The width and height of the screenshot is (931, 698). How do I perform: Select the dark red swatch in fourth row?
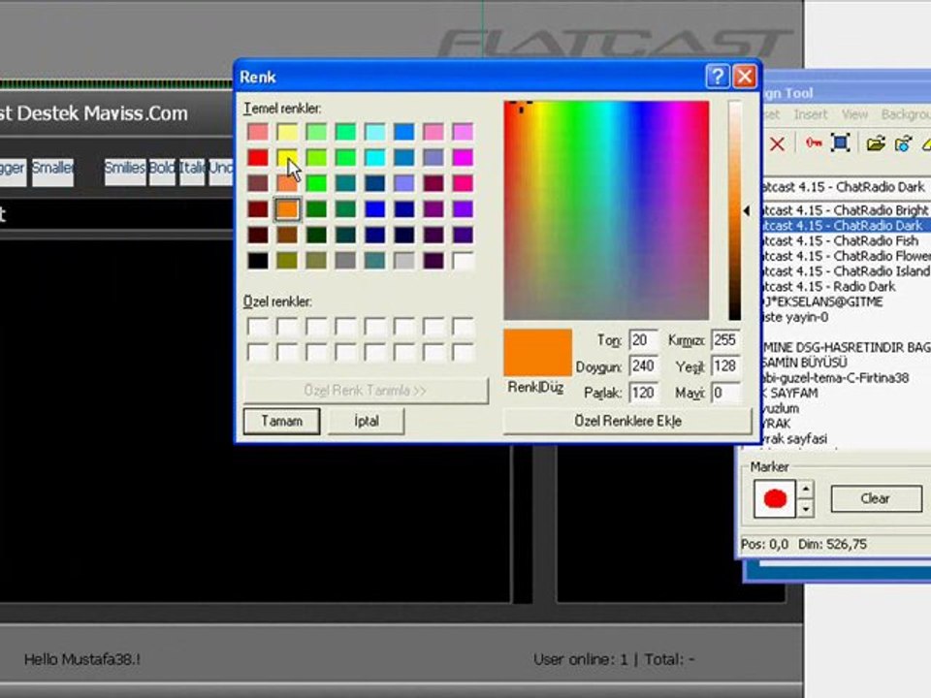[258, 209]
